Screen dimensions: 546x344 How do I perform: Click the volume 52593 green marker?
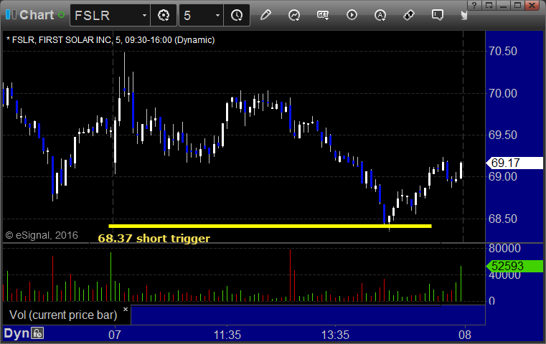(514, 266)
